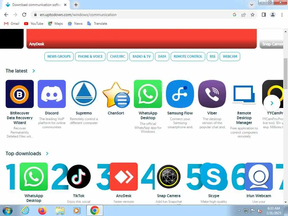Image resolution: width=288 pixels, height=216 pixels.
Task: Open The latest heading link
Action: [x=17, y=71]
